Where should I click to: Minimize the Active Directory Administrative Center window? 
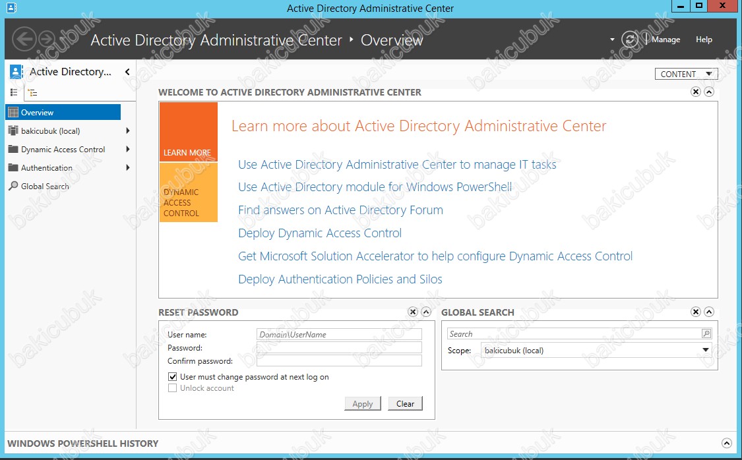click(681, 7)
